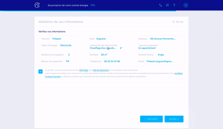Click payment method value TIP
This screenshot has width=223, height=129.
(67, 61)
